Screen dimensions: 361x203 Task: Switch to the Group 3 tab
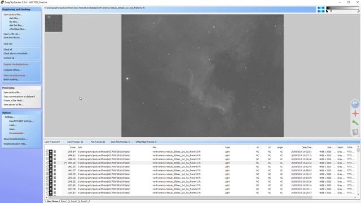tap(84, 201)
